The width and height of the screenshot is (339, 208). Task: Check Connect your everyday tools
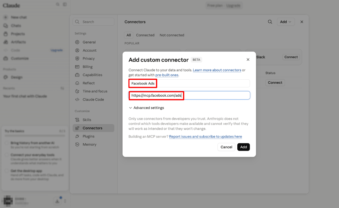point(7,155)
